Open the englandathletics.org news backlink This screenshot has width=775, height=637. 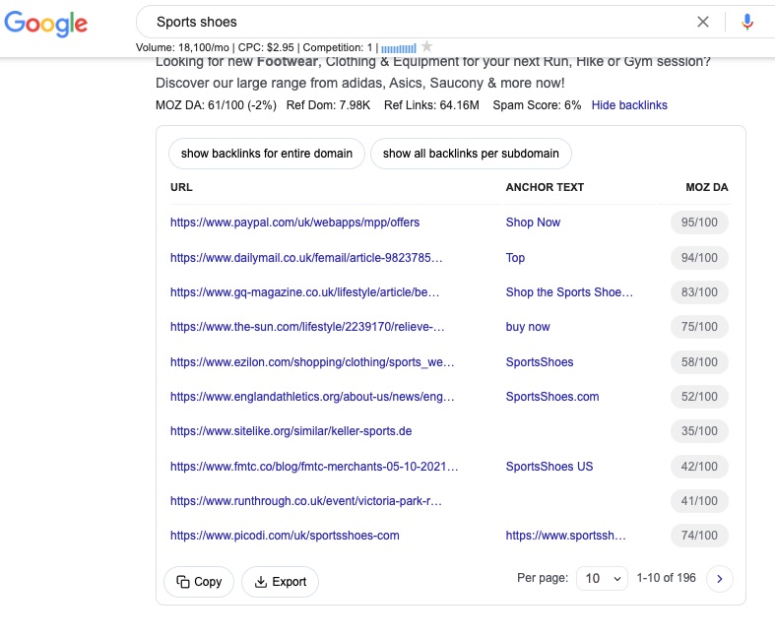click(x=312, y=397)
